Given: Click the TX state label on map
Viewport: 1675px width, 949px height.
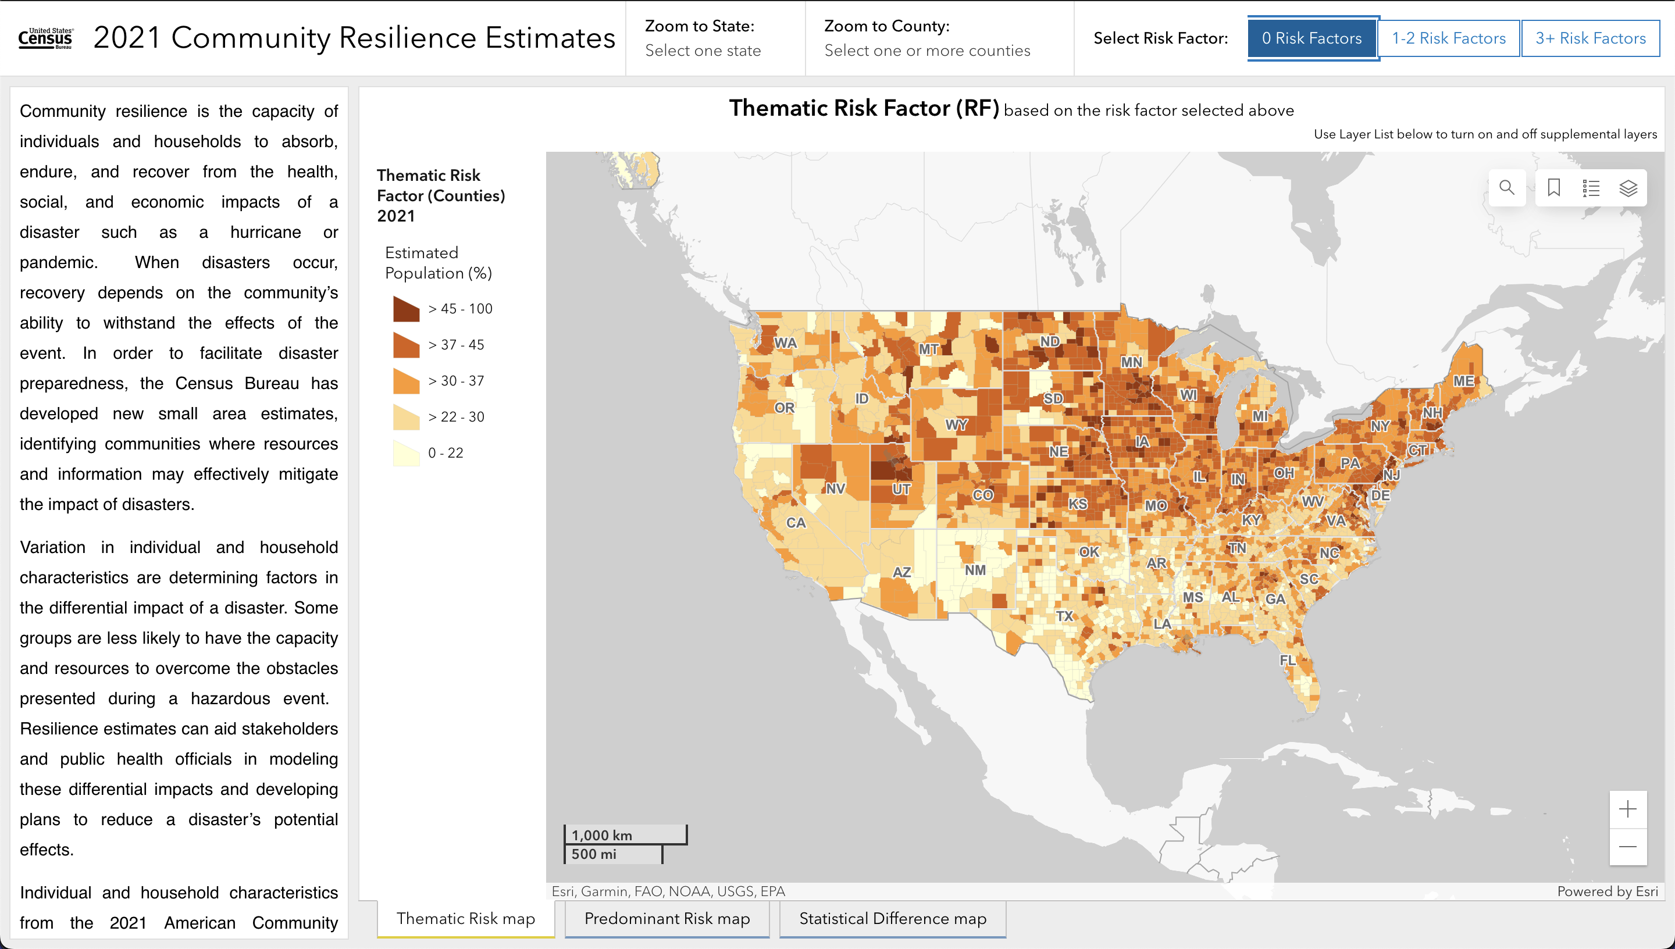Looking at the screenshot, I should click(x=1064, y=615).
